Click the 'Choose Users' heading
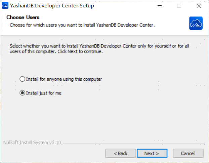Screen dimensions: 209x163 [23, 17]
